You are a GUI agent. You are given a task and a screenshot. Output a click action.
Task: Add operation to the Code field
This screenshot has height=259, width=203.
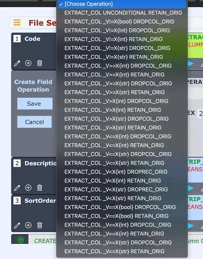28,63
